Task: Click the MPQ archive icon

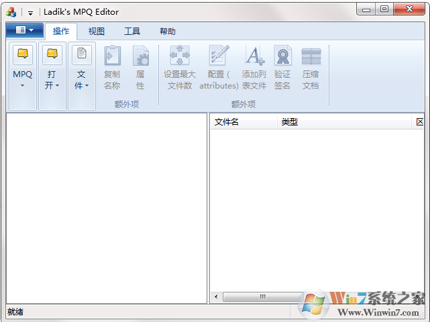Action: pos(23,54)
